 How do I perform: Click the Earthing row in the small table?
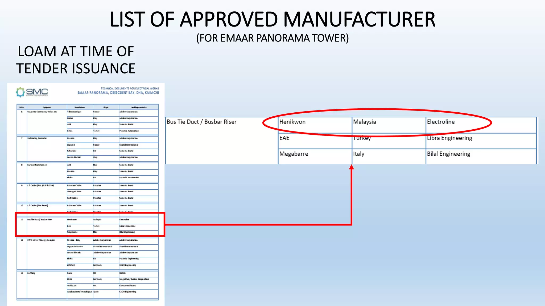point(31,273)
